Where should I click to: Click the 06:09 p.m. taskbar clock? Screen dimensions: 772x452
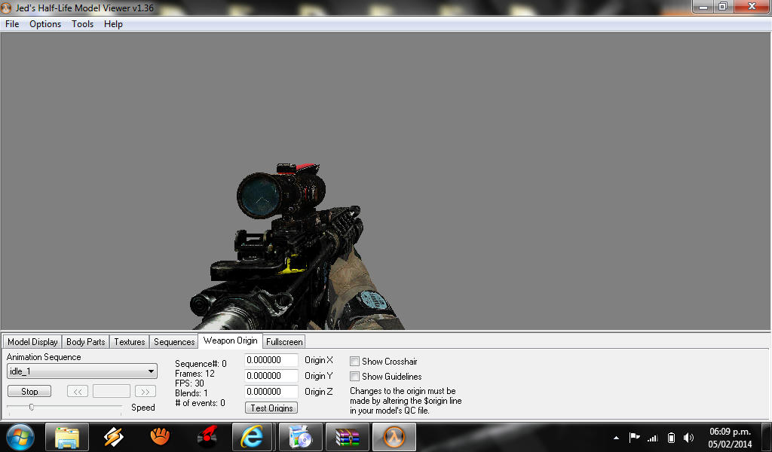pos(730,432)
